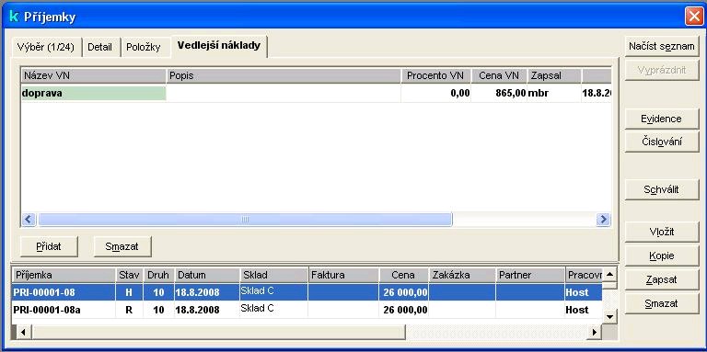The image size is (707, 352).
Task: Click the Přidat button
Action: coord(49,246)
